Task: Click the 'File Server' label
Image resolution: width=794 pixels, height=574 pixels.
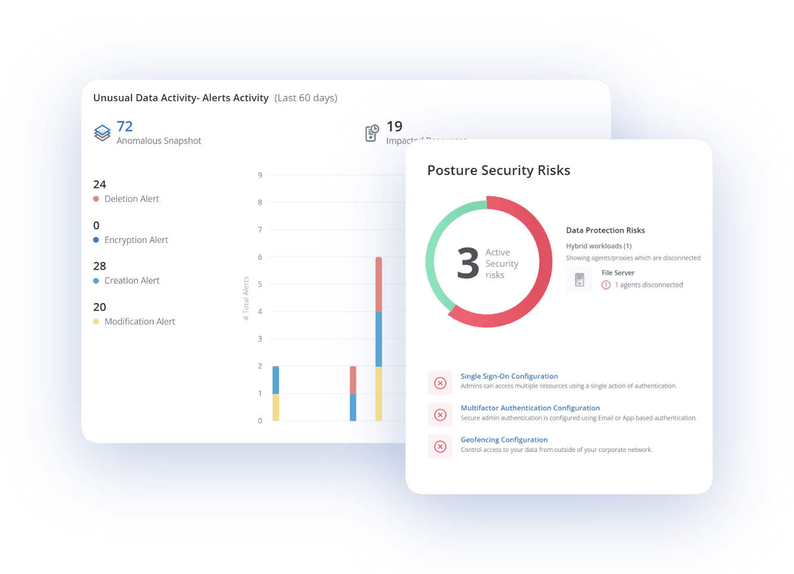Action: pos(618,273)
